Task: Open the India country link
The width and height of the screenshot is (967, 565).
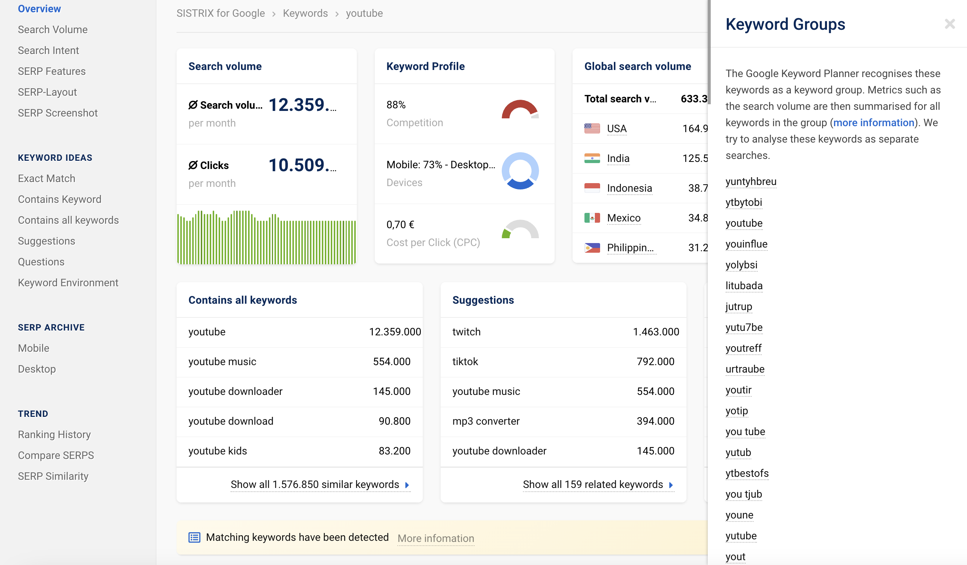Action: click(618, 158)
